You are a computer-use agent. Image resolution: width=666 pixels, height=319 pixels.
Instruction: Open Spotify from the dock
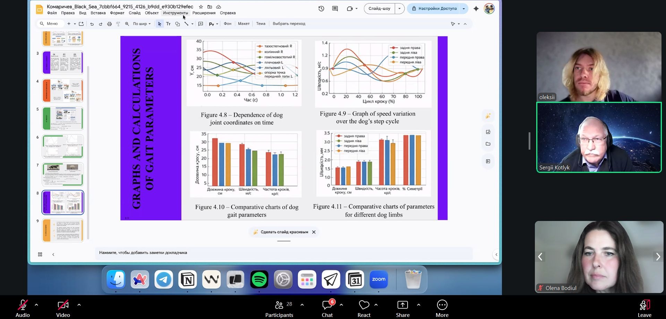point(259,279)
